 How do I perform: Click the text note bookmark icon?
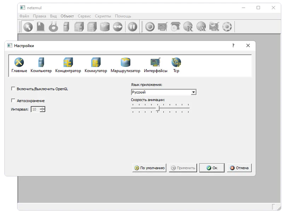(40, 27)
